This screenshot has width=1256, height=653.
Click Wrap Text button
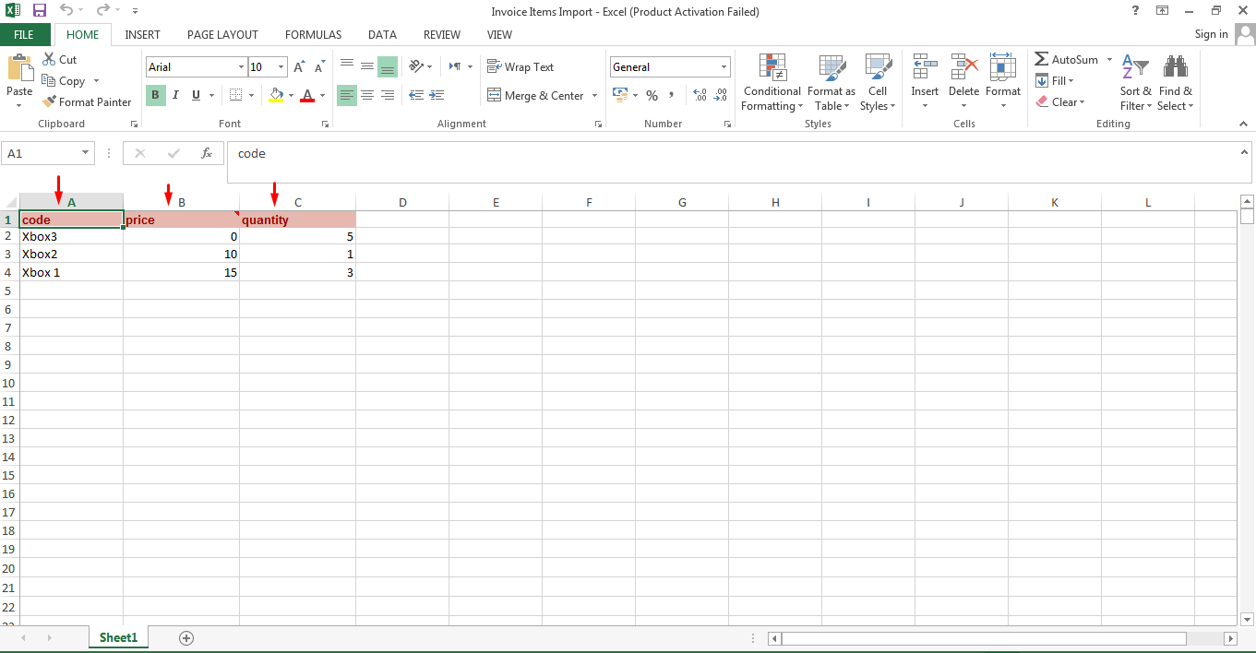click(x=520, y=66)
